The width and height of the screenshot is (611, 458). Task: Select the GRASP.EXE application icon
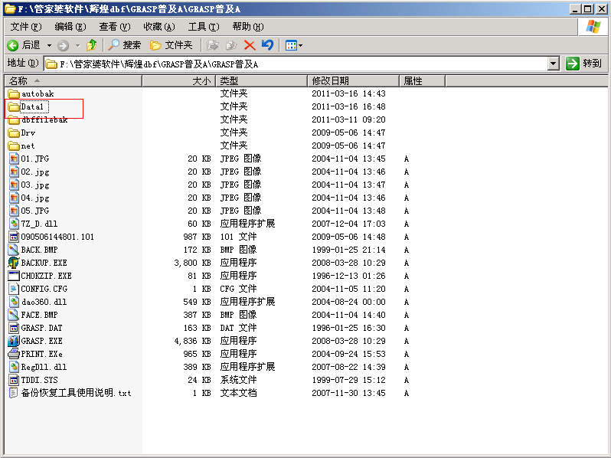click(14, 341)
